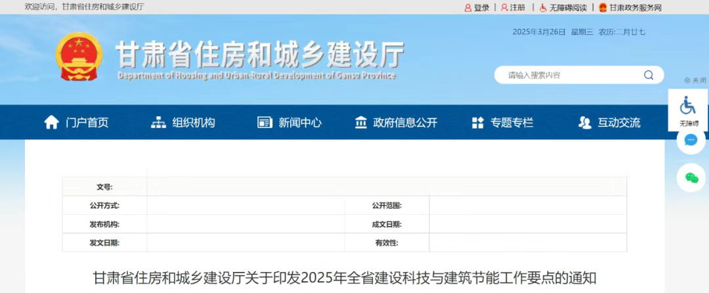The width and height of the screenshot is (709, 293).
Task: Open 专题专栏 navigation menu
Action: point(512,123)
